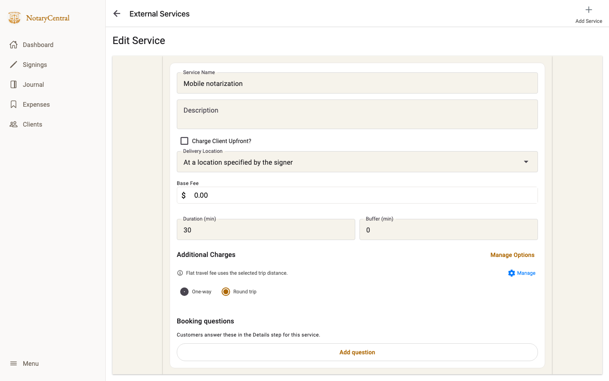Click the blue gear Manage icon
The image size is (609, 381).
pyautogui.click(x=512, y=273)
